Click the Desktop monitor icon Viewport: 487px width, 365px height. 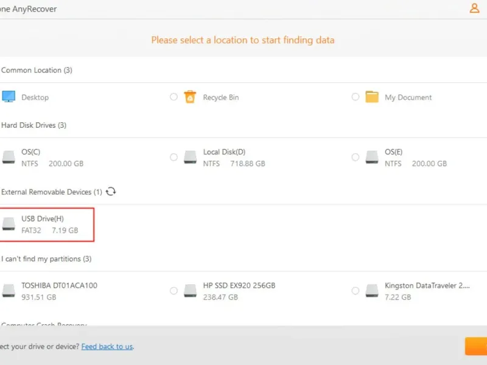click(9, 97)
